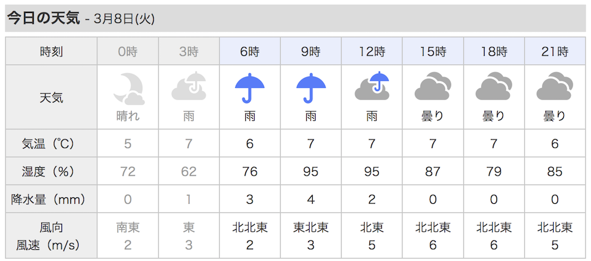Image resolution: width=591 pixels, height=261 pixels.
Task: Click the 時刻 row label
Action: pyautogui.click(x=51, y=51)
